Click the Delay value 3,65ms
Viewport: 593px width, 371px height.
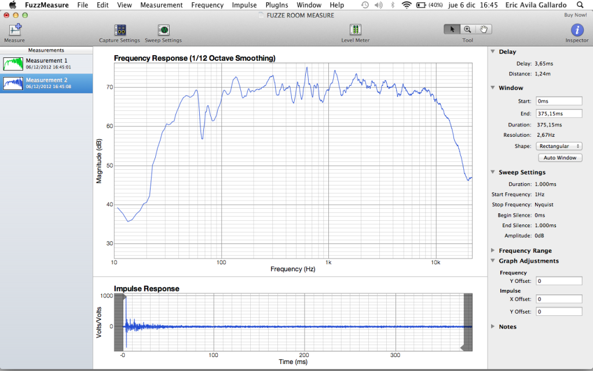click(544, 64)
